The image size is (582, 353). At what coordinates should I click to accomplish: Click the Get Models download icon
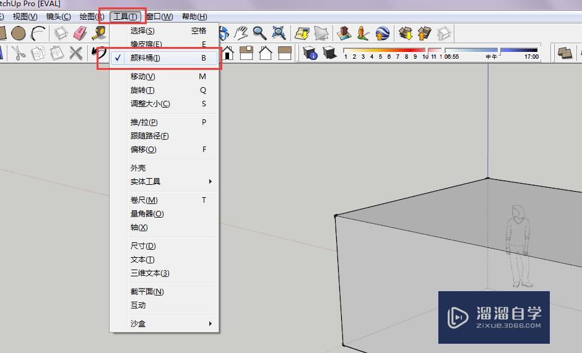tap(406, 33)
